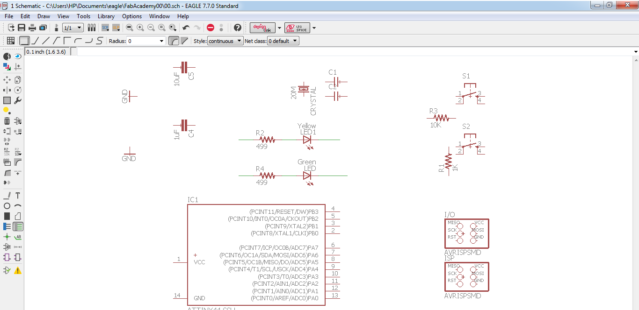Toggle round miter wire bends

174,41
